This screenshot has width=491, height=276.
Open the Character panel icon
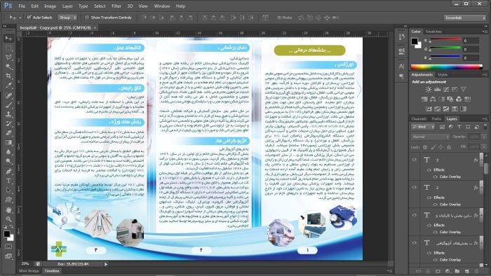[401, 67]
